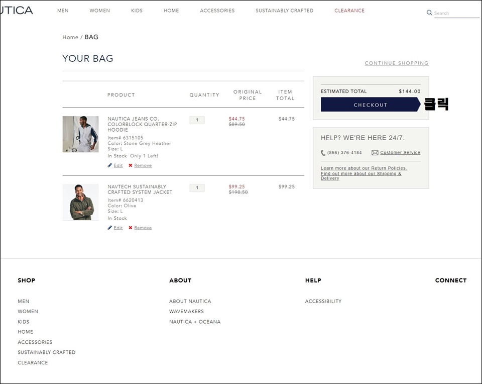The image size is (482, 384).
Task: Open NAUTICA + OCEANA footer link
Action: pyautogui.click(x=195, y=322)
